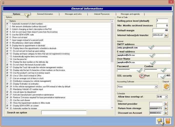Click the SMTP address field

[x=144, y=48]
